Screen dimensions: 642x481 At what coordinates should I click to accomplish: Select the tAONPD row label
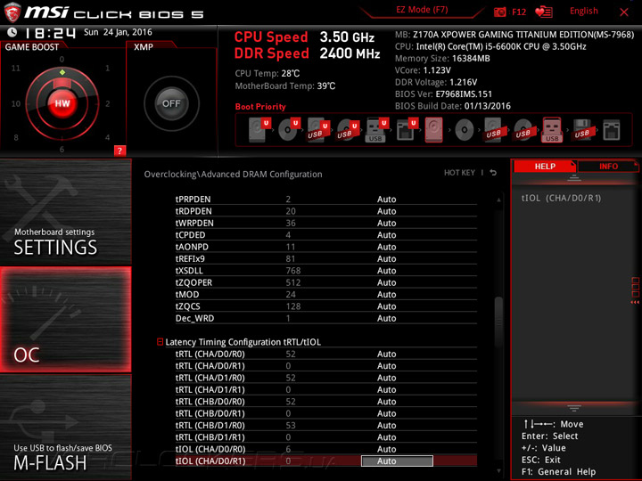[192, 247]
